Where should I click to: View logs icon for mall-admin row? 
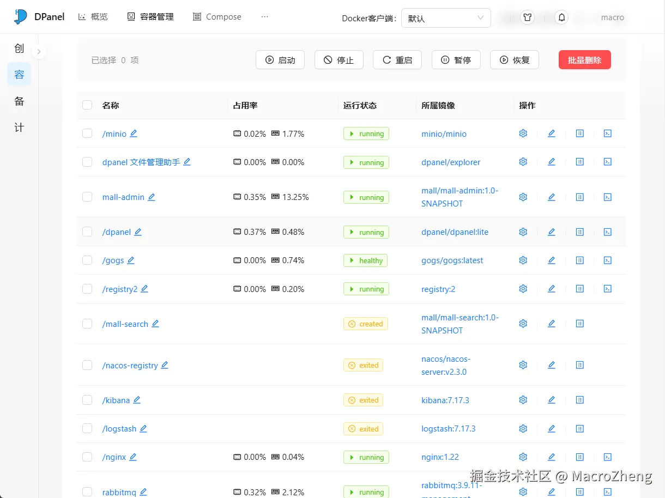coord(580,197)
